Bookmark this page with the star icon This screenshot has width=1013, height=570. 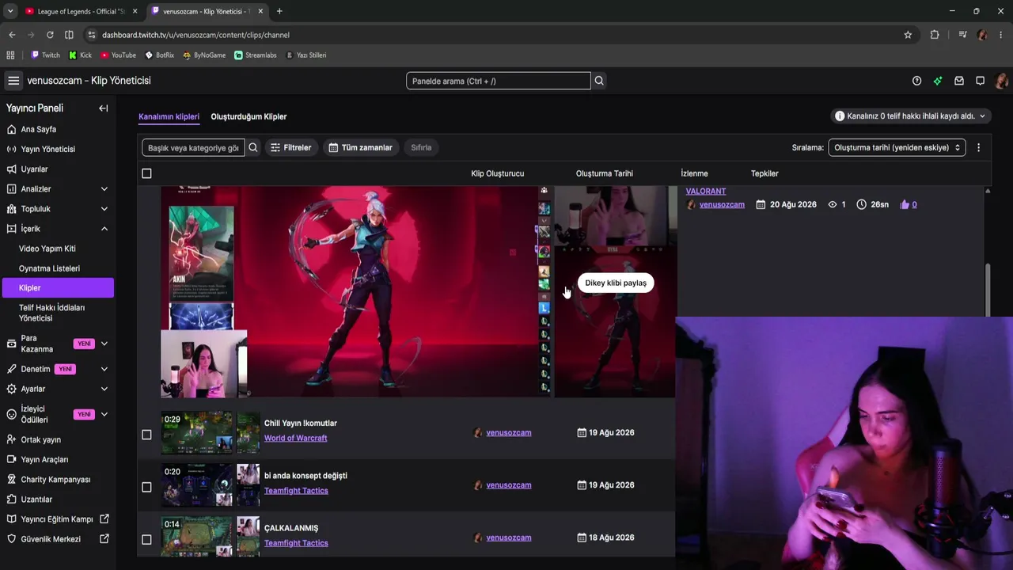click(908, 35)
